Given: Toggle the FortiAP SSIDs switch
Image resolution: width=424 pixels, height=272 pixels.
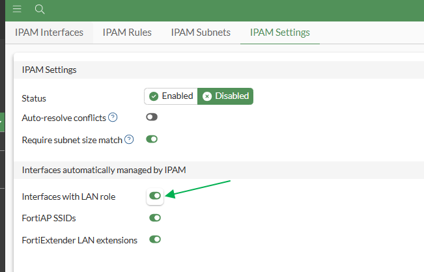Looking at the screenshot, I should coord(155,217).
